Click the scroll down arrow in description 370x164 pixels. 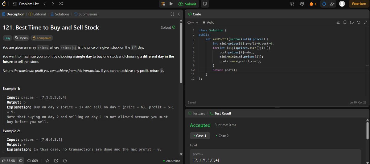pos(181,154)
